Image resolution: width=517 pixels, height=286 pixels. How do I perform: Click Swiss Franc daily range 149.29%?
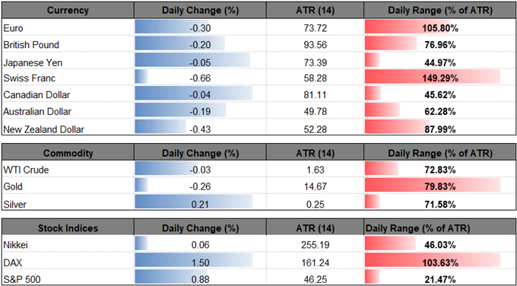[x=439, y=78]
